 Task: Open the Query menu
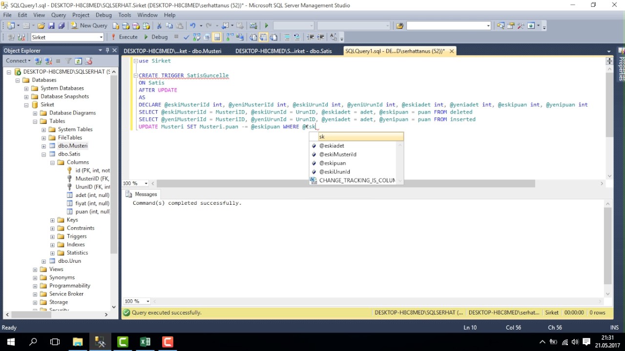[x=58, y=15]
